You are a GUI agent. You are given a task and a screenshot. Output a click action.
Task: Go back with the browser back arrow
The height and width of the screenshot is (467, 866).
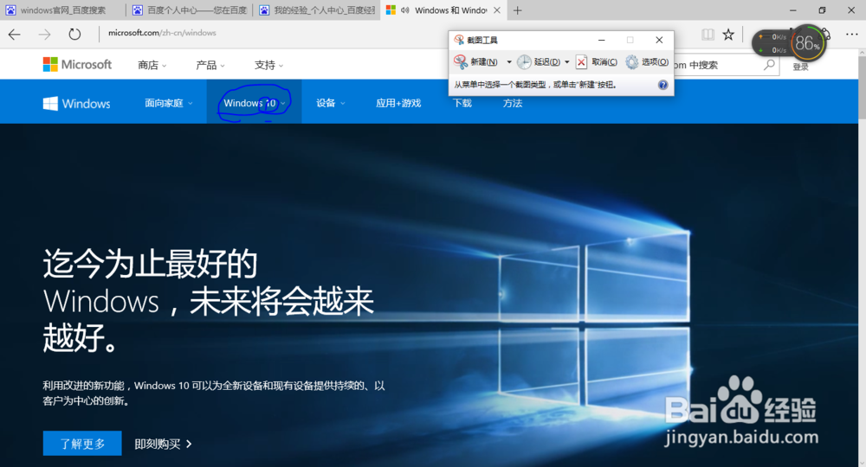15,35
